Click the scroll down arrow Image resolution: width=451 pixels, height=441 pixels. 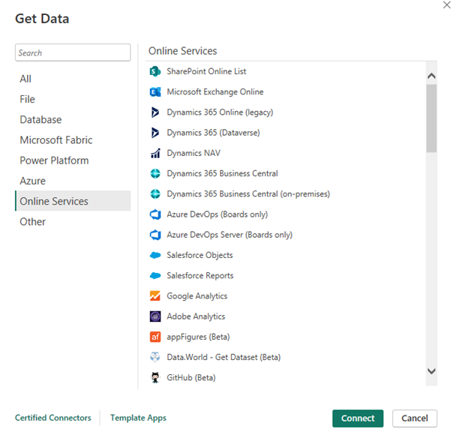[x=431, y=371]
